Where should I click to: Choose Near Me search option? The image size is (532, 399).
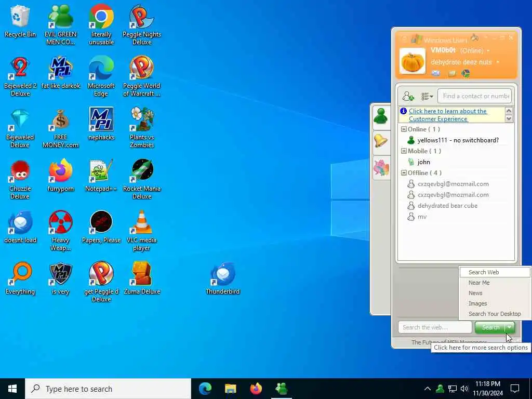click(495, 283)
